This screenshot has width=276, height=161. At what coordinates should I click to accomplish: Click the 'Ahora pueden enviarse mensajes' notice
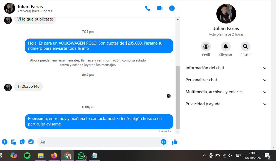tap(88, 63)
